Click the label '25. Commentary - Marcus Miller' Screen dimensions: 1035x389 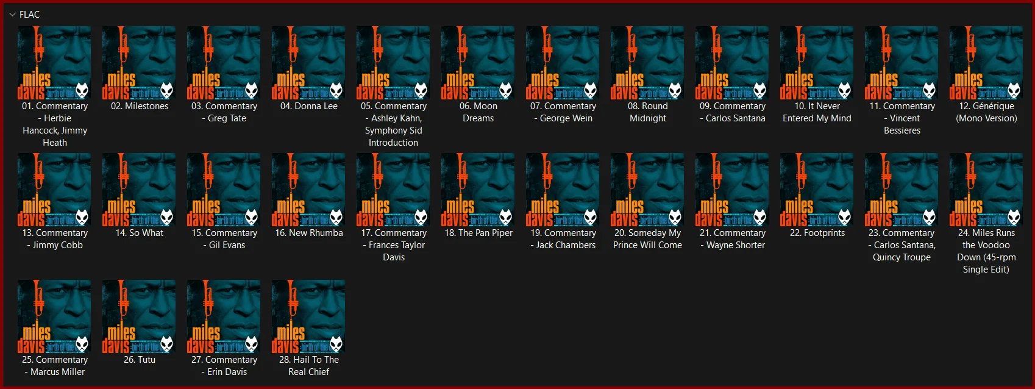55,366
